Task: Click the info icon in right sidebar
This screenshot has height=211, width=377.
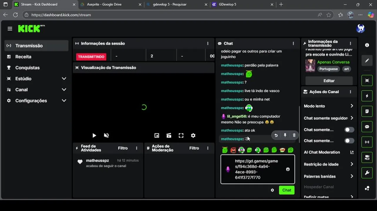Action: pyautogui.click(x=367, y=45)
